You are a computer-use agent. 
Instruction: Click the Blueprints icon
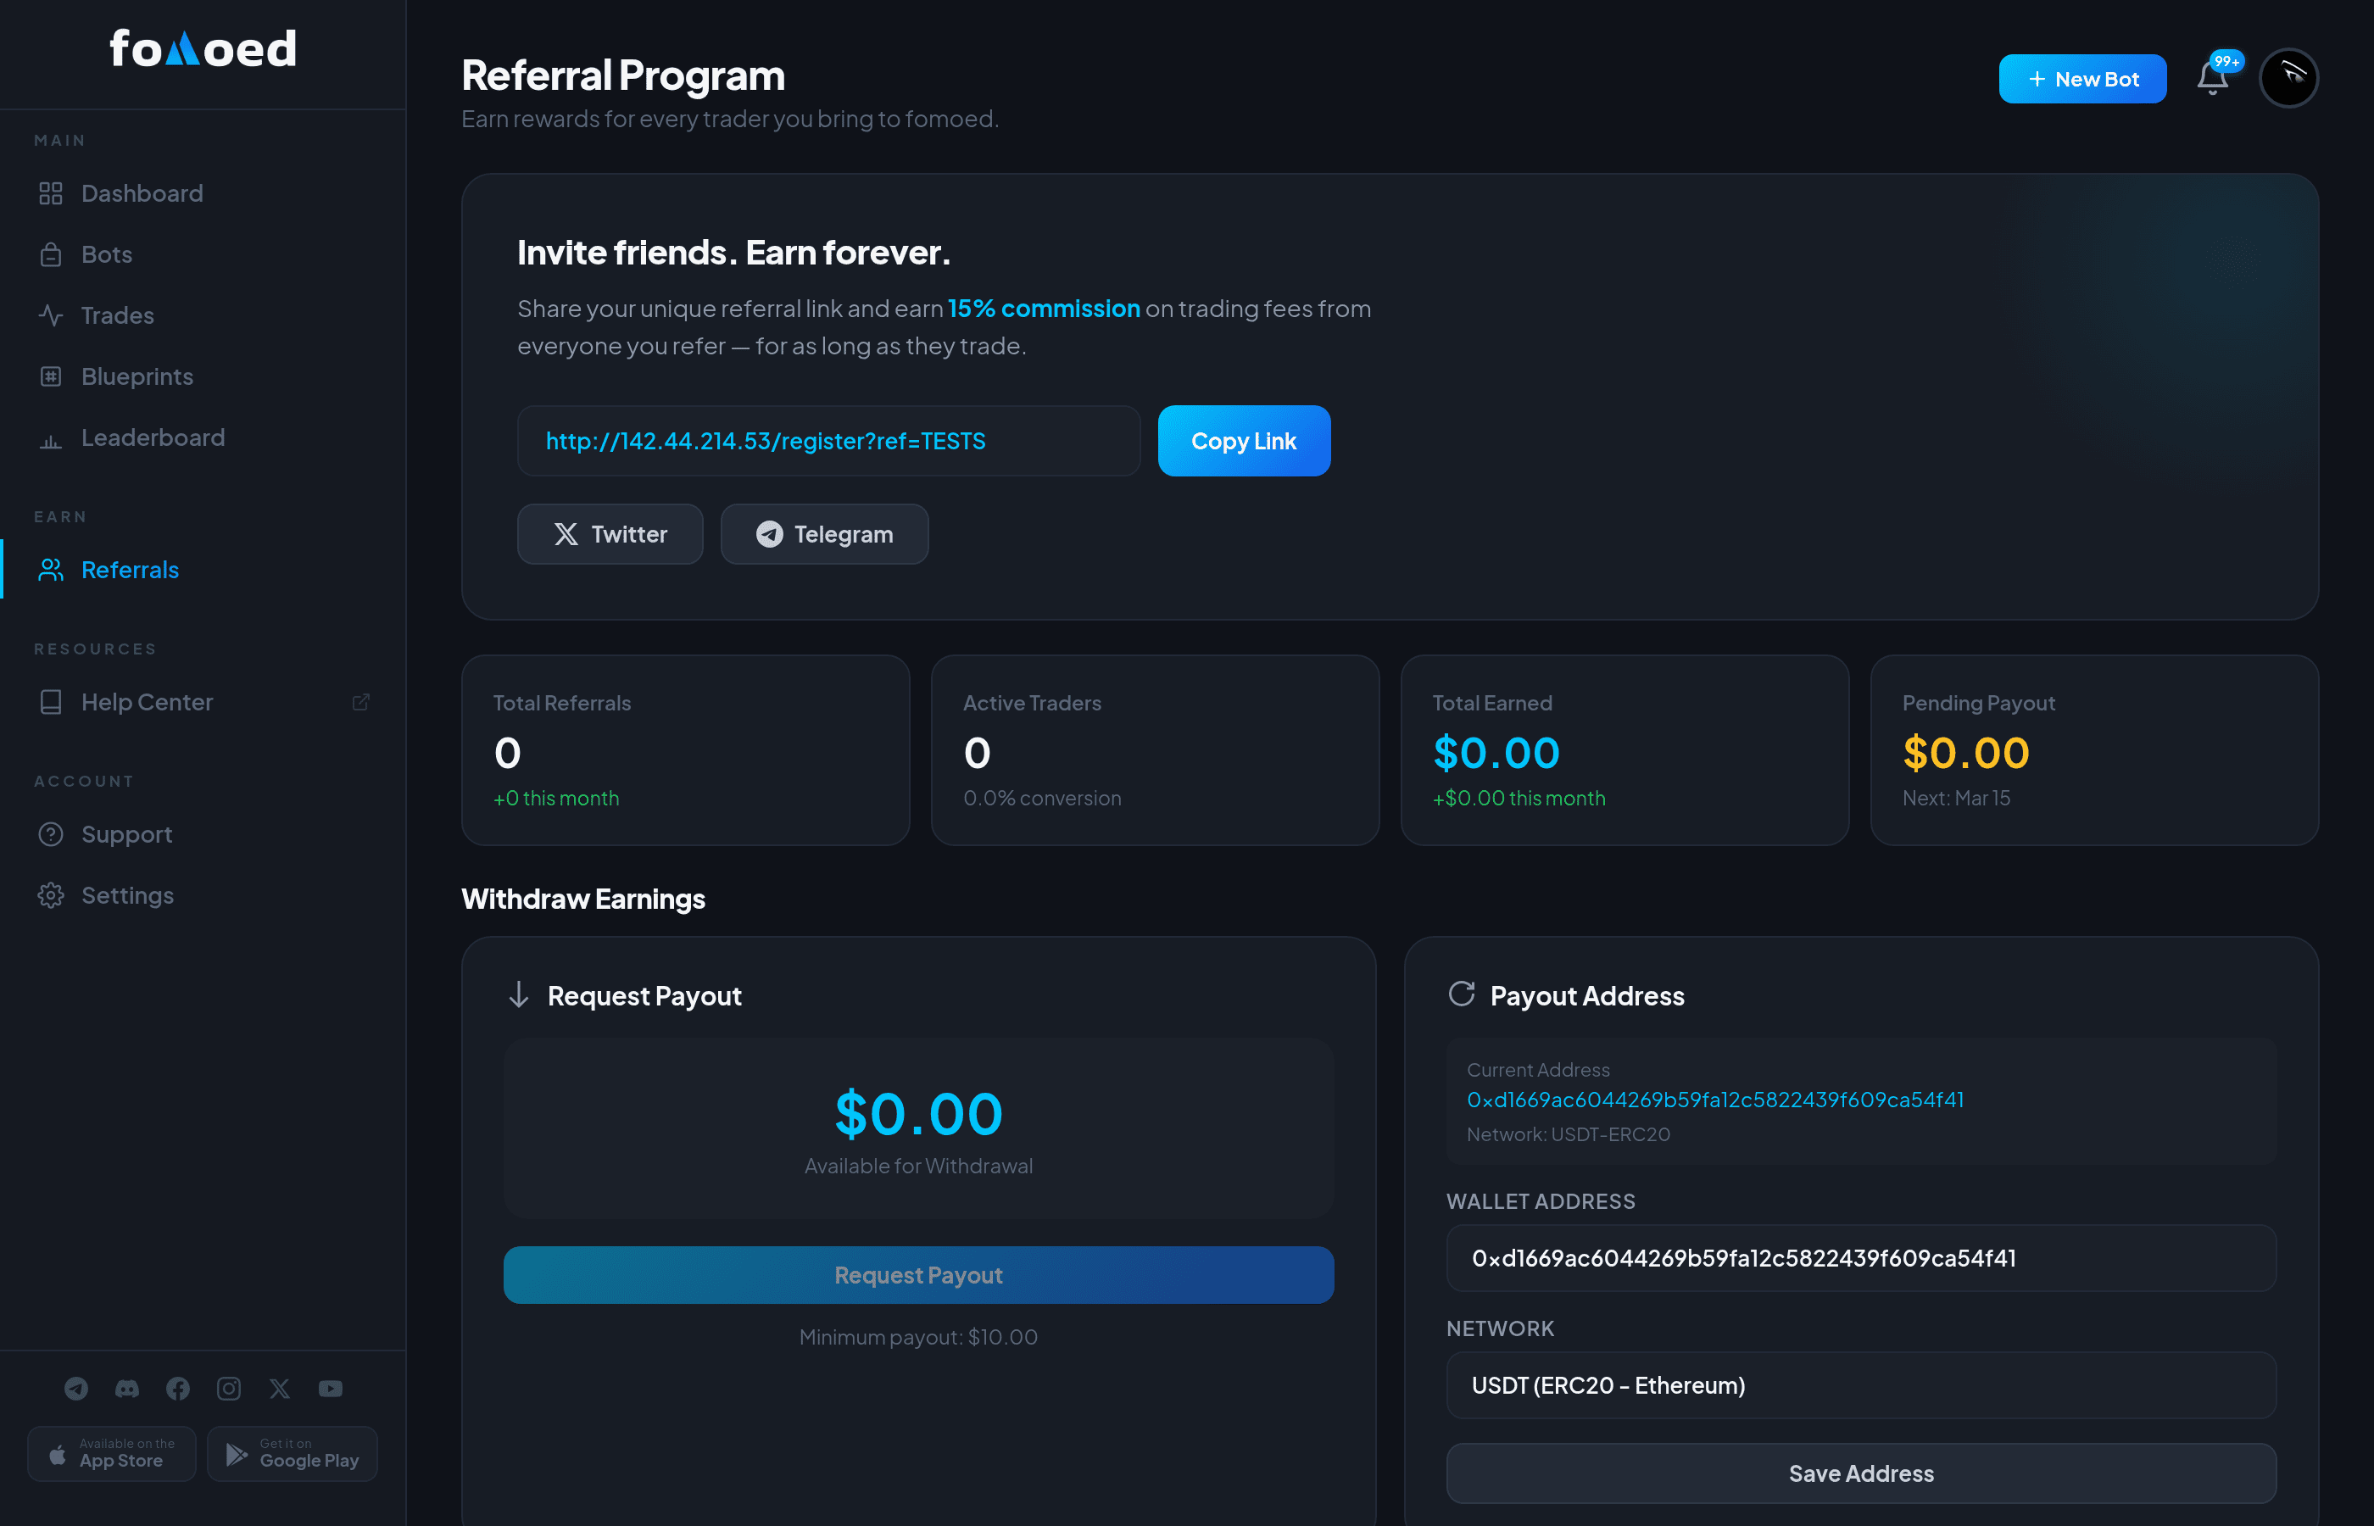tap(51, 376)
